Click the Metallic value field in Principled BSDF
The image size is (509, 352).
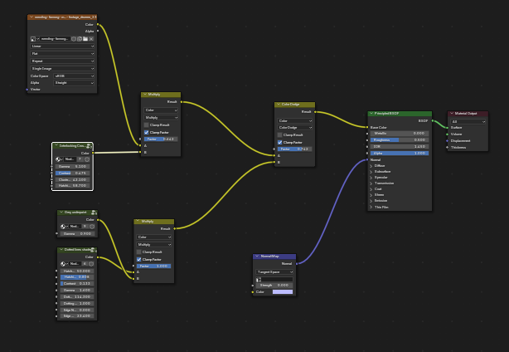tap(400, 134)
